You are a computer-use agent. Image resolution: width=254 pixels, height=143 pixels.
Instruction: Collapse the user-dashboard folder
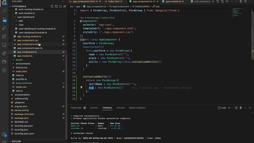pyautogui.click(x=15, y=17)
